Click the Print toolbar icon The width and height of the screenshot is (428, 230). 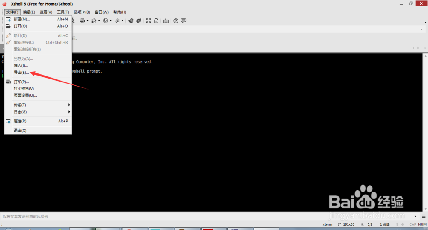coord(82,20)
